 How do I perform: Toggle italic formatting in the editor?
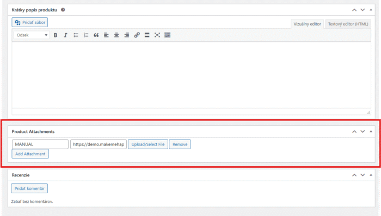[x=65, y=35]
